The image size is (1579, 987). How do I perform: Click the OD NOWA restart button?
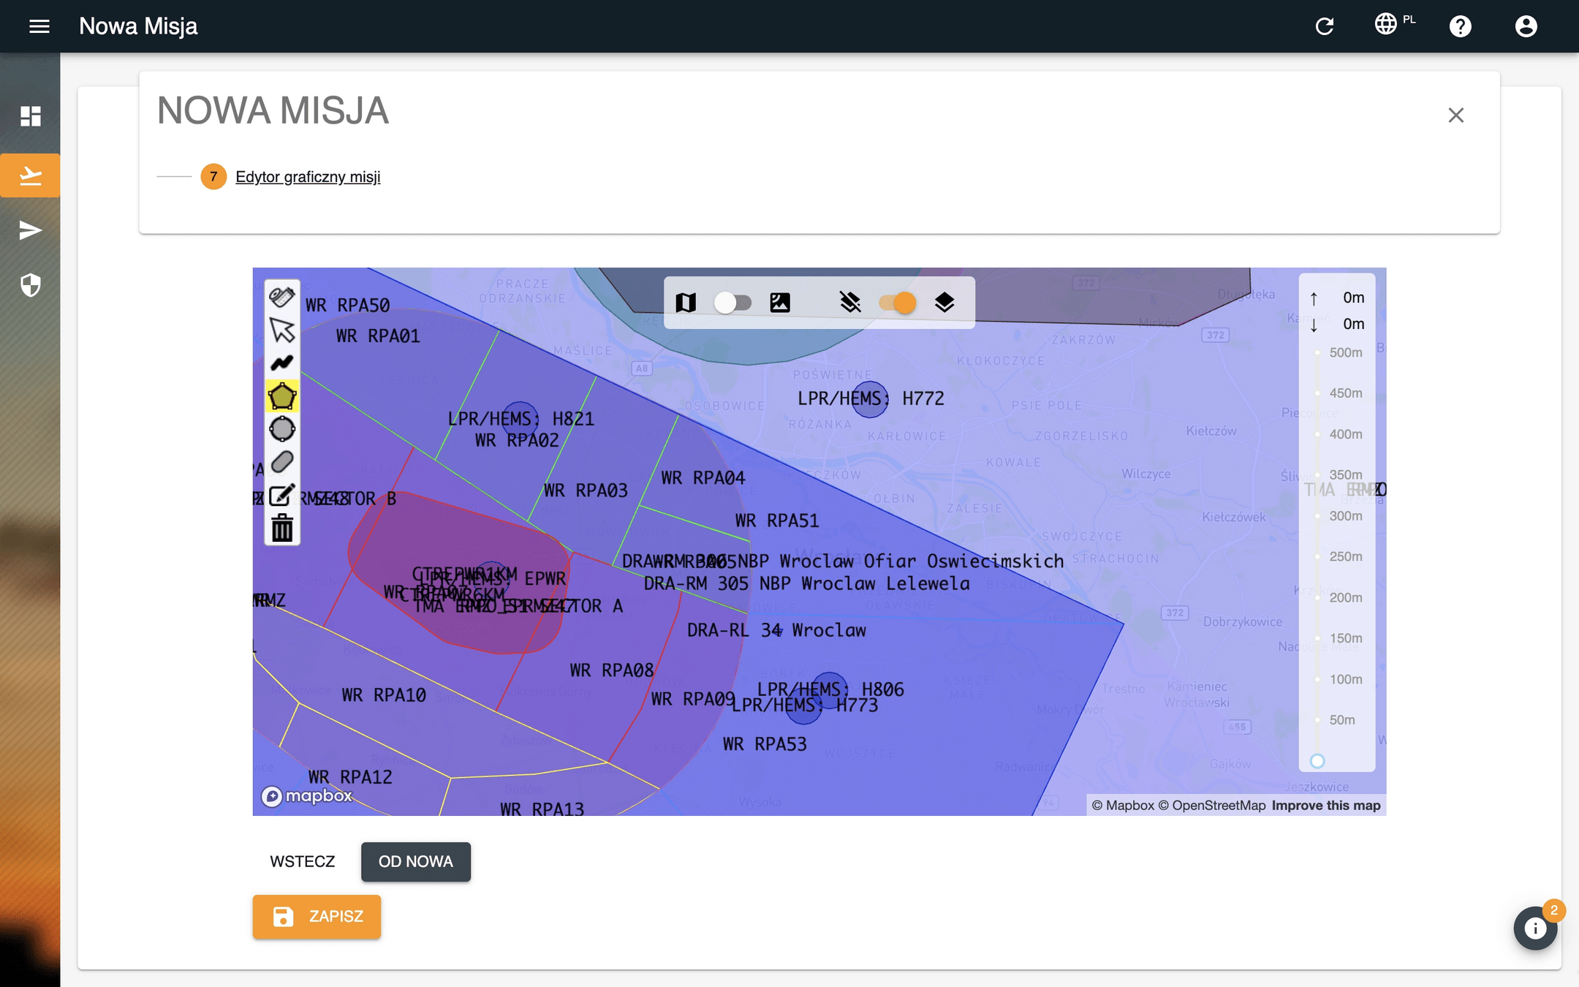tap(415, 861)
